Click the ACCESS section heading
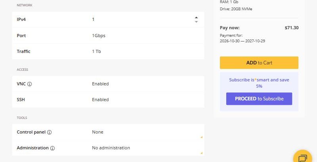Image resolution: width=317 pixels, height=162 pixels. [23, 70]
